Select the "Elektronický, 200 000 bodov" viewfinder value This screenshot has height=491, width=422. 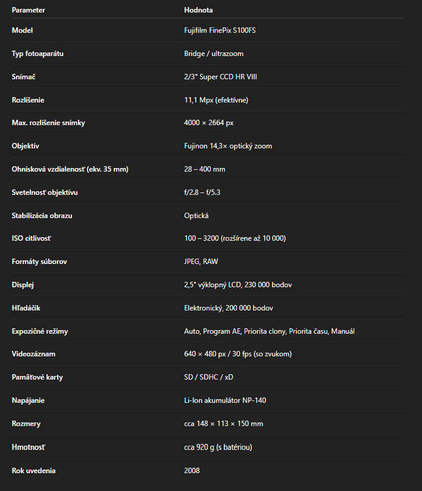click(229, 308)
